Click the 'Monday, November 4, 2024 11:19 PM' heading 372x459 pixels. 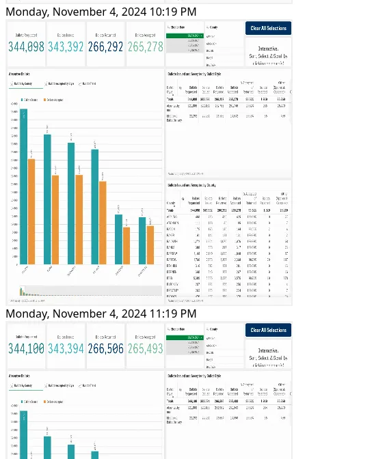pos(101,314)
